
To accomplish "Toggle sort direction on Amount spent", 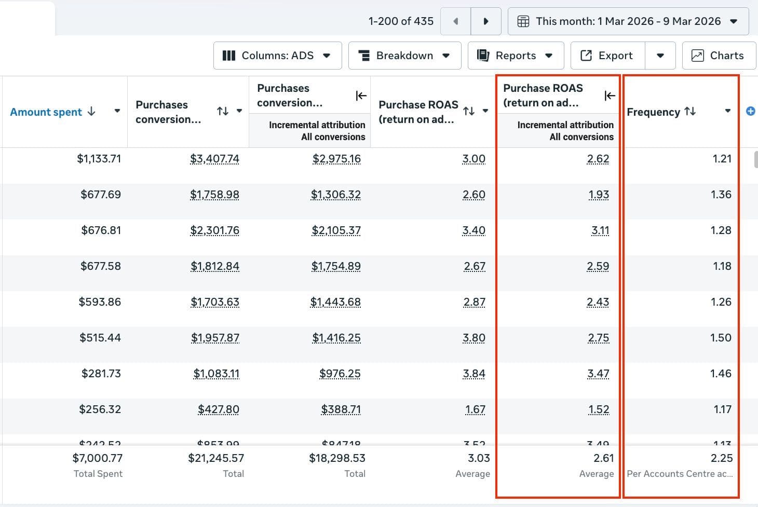I will pyautogui.click(x=92, y=112).
